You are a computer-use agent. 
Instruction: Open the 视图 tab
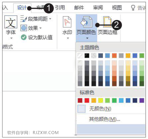point(117,8)
